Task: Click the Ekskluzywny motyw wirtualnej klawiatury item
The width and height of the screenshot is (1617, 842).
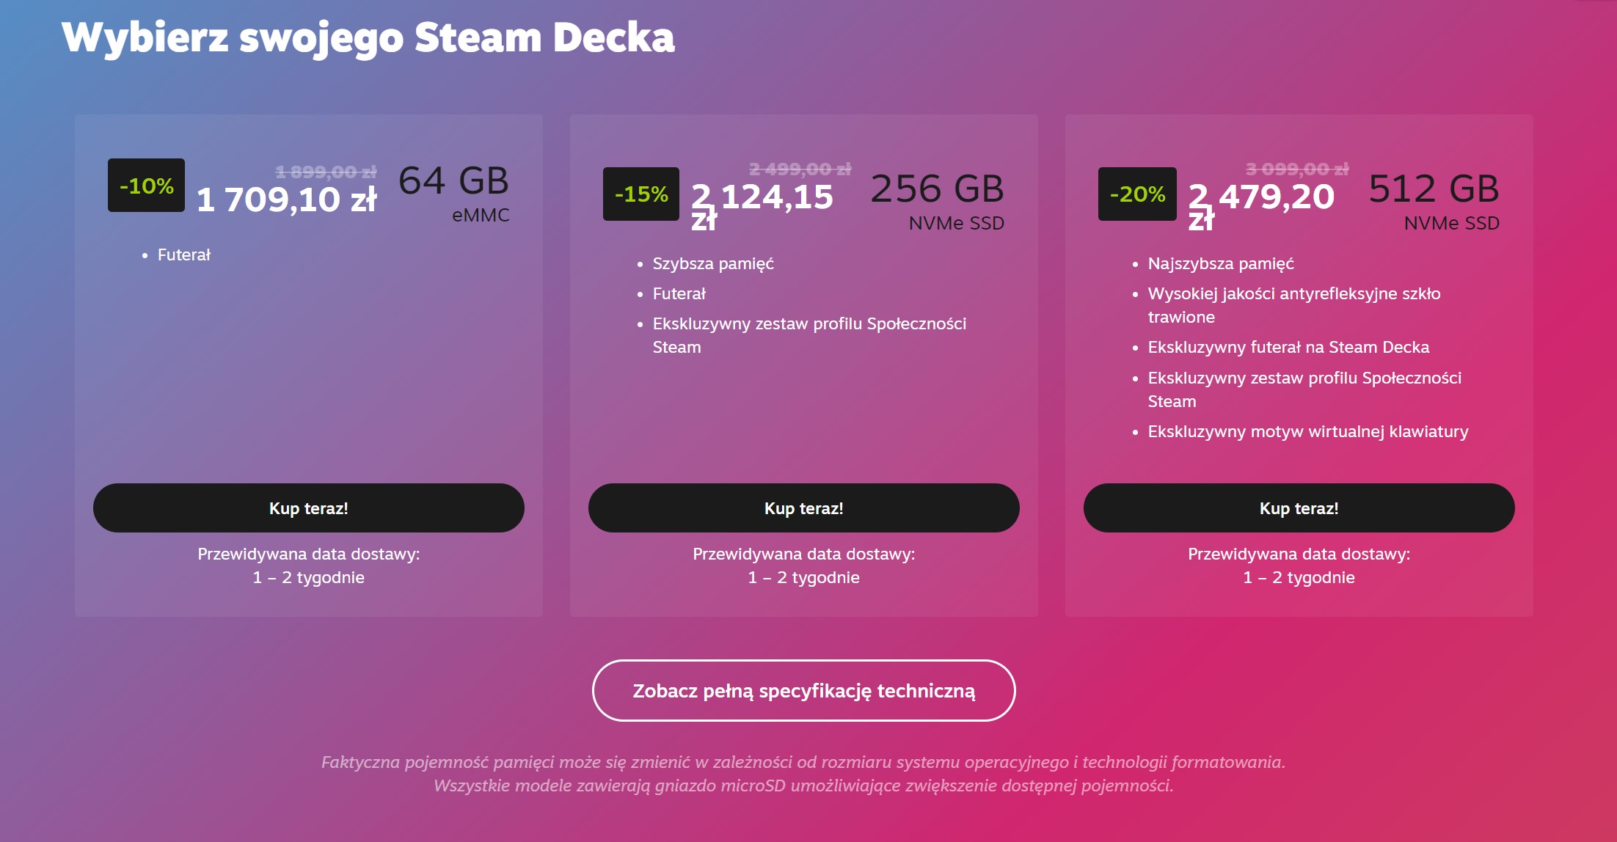Action: (1308, 431)
